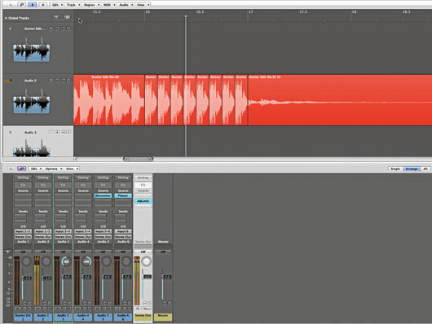Toggle stereo format icon on Audio 1 strip
This screenshot has width=432, height=324.
click(18, 309)
